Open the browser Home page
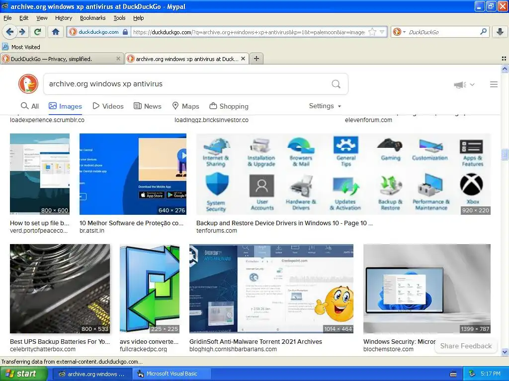Viewport: 509px width, 381px height. (56, 32)
